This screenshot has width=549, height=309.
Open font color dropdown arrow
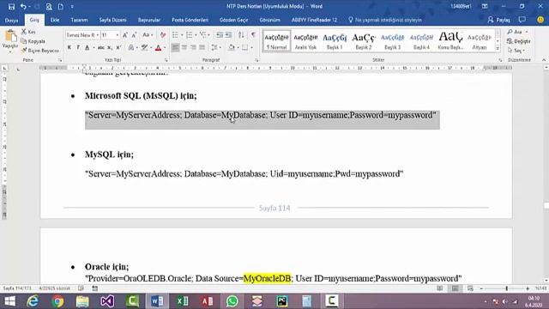pyautogui.click(x=165, y=47)
